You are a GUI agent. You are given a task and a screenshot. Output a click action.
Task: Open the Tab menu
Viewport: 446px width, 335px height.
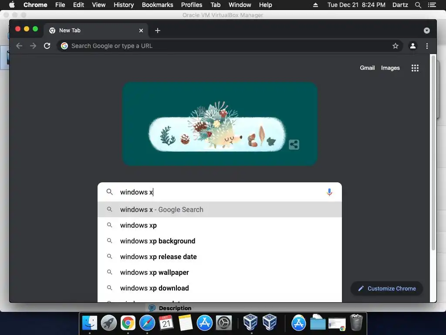click(215, 5)
